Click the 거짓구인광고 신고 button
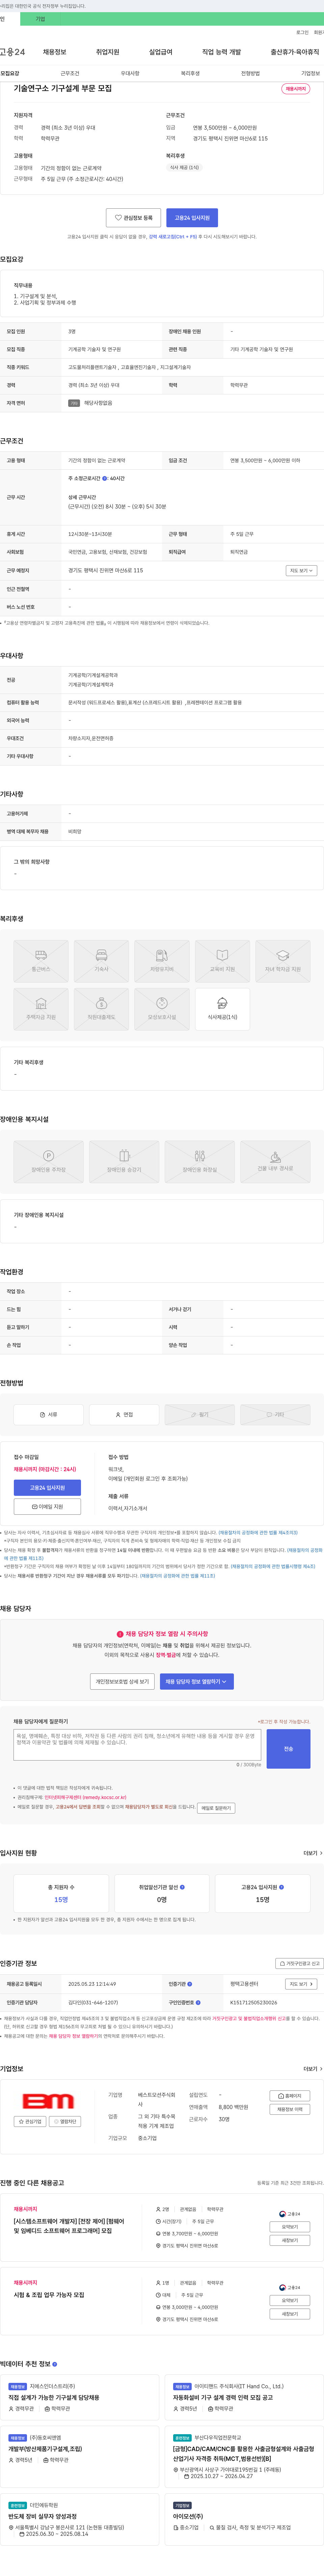 click(300, 1963)
